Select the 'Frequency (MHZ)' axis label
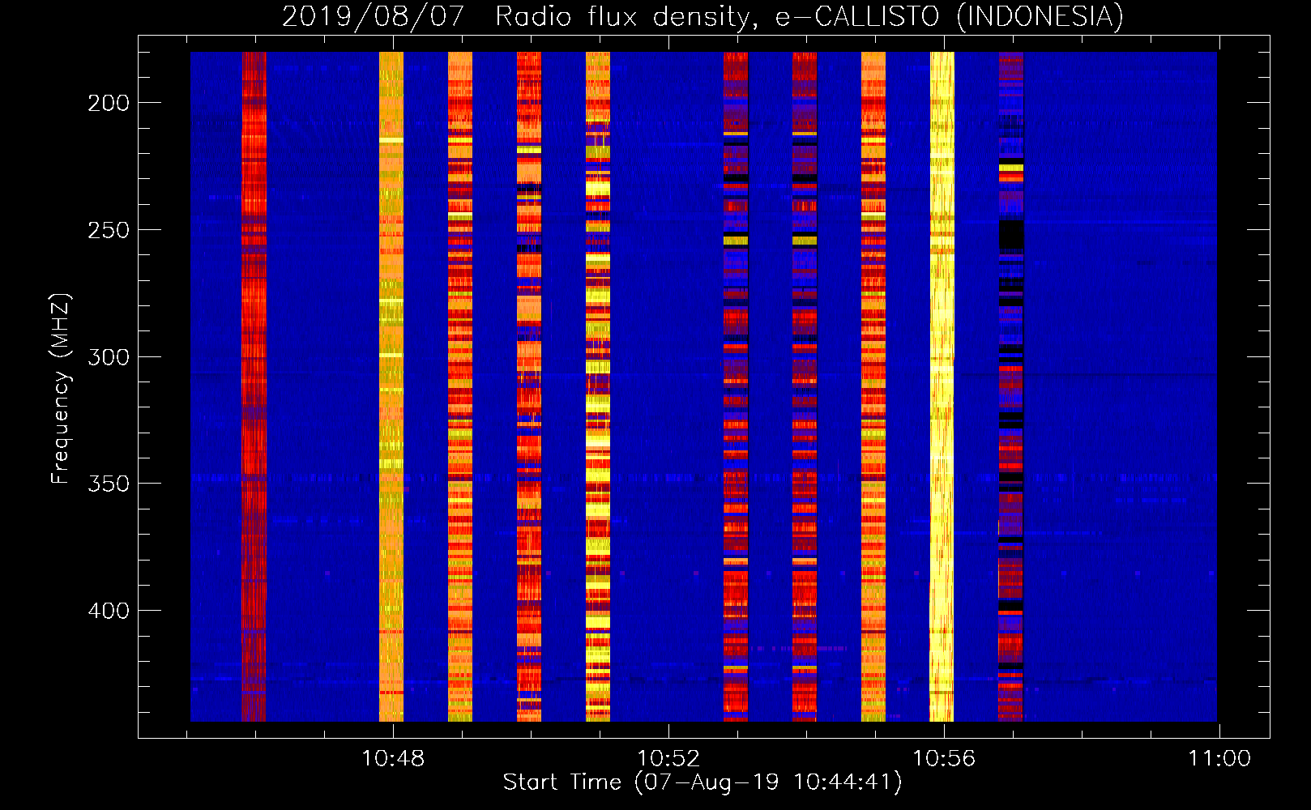 coord(61,389)
